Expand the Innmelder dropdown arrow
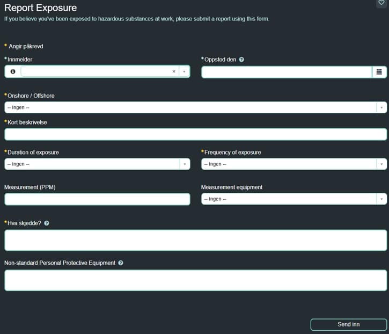Viewport: 389px width, 334px height. tap(184, 71)
